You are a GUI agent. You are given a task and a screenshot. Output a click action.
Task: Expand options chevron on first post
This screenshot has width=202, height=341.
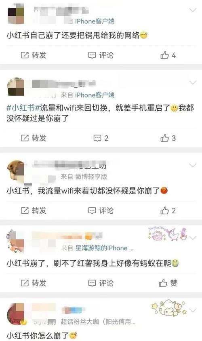point(193,10)
